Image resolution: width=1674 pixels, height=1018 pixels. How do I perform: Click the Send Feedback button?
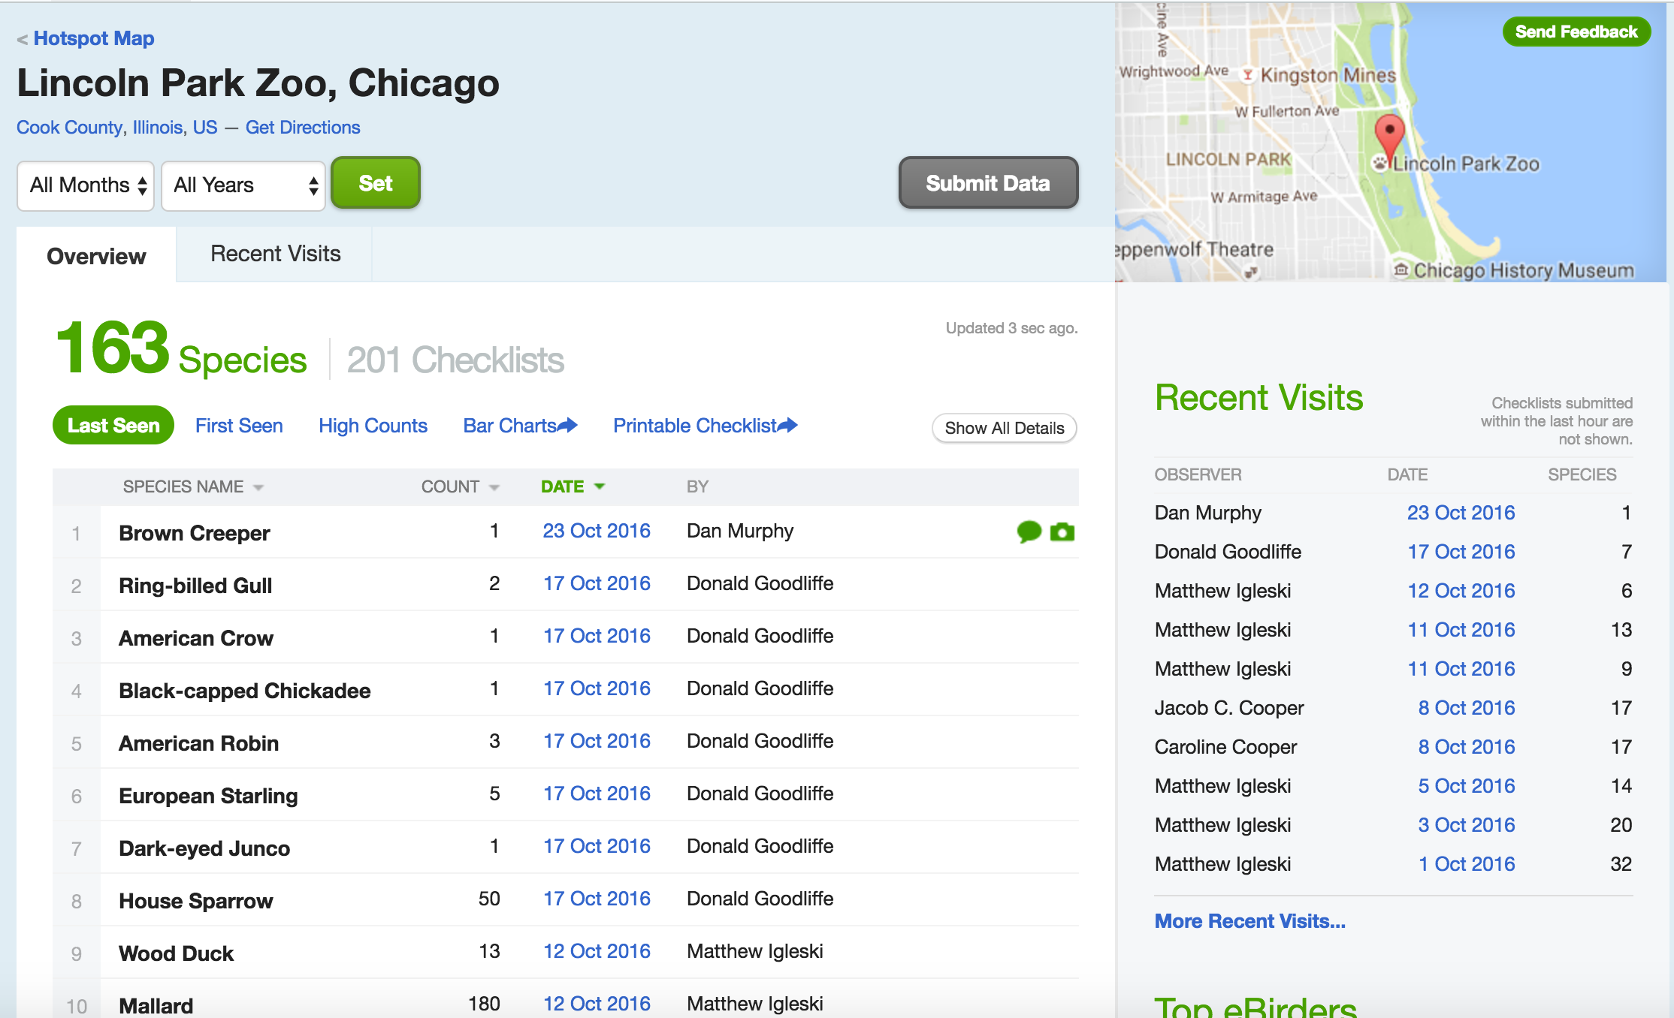1576,32
